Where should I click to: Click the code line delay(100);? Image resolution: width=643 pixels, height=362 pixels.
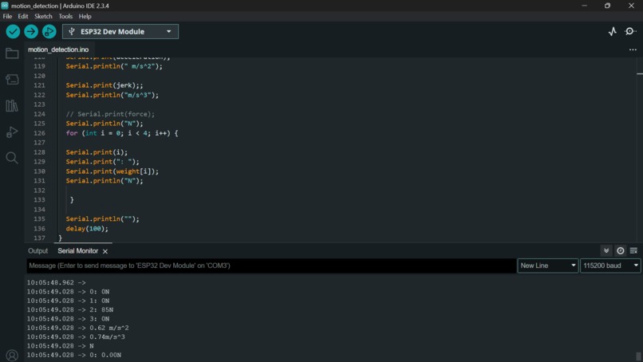pos(87,229)
